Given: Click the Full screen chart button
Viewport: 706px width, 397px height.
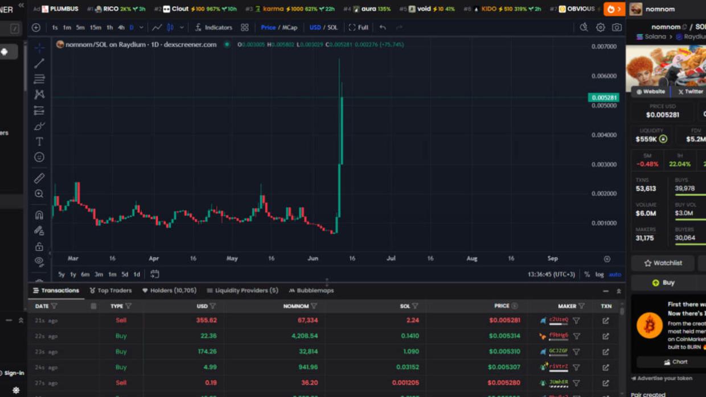Looking at the screenshot, I should [x=359, y=27].
